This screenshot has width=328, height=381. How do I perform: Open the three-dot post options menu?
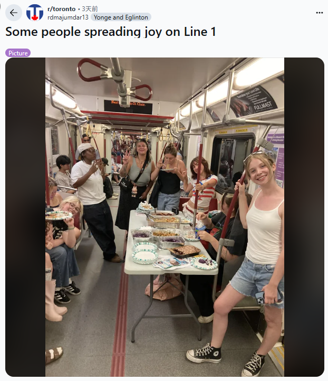click(x=319, y=13)
